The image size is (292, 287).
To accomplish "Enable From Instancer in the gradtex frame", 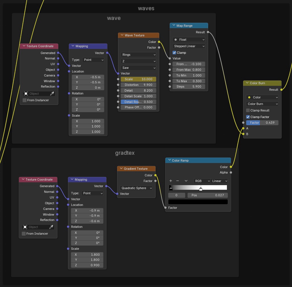I will coord(24,234).
